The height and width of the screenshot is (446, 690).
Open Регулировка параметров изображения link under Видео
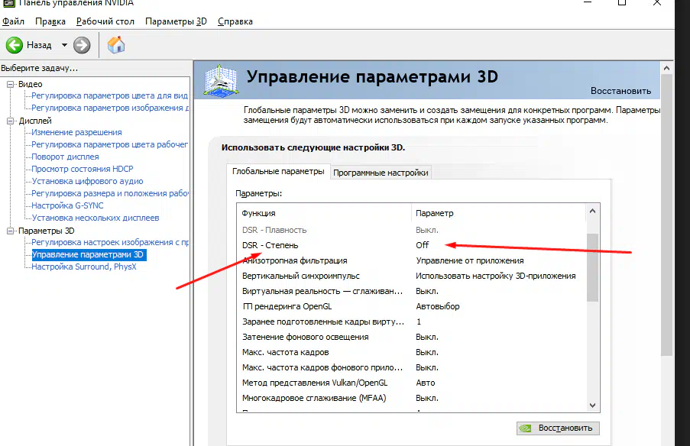(x=110, y=108)
